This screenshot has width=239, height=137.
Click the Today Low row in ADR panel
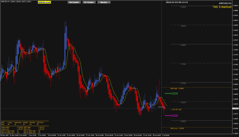[12, 129]
